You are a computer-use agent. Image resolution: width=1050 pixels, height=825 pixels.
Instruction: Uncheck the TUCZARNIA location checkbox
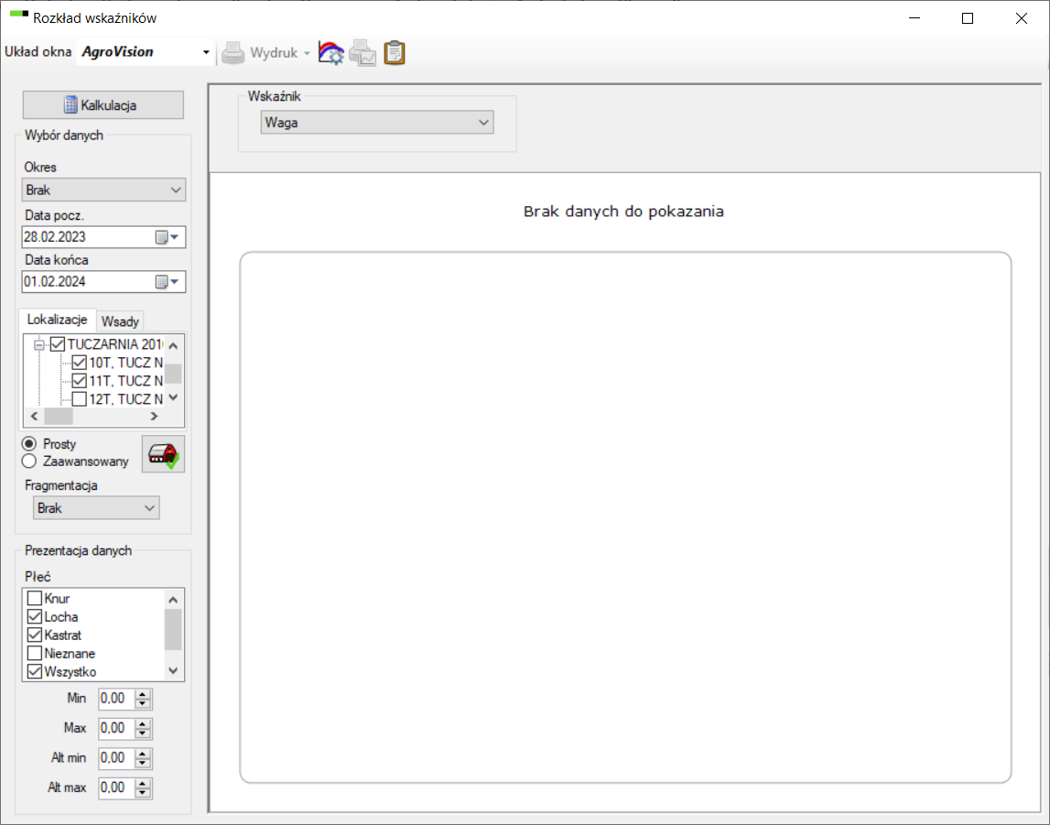(x=58, y=345)
